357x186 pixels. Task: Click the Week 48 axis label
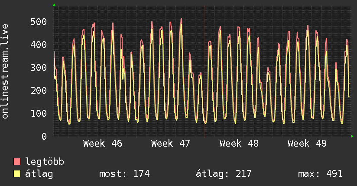[239, 144]
